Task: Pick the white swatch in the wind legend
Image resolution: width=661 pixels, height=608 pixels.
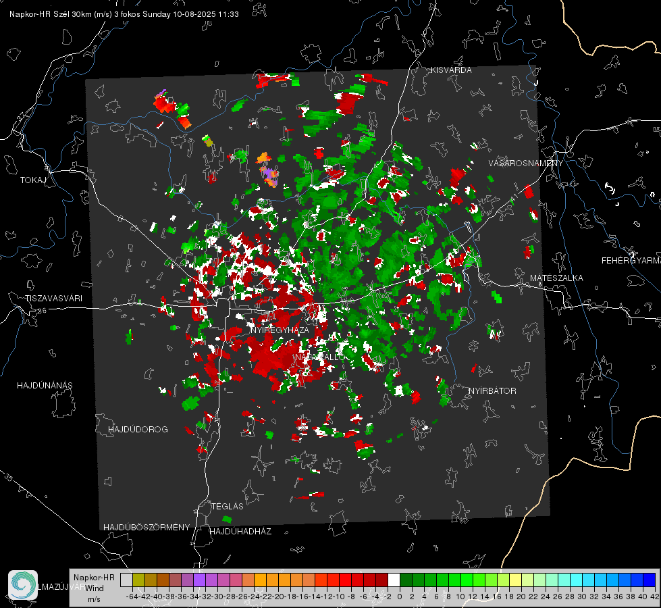Action: pos(394,580)
